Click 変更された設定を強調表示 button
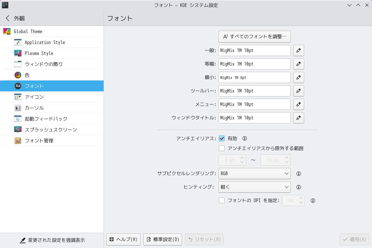The height and width of the screenshot is (248, 372). (x=52, y=240)
